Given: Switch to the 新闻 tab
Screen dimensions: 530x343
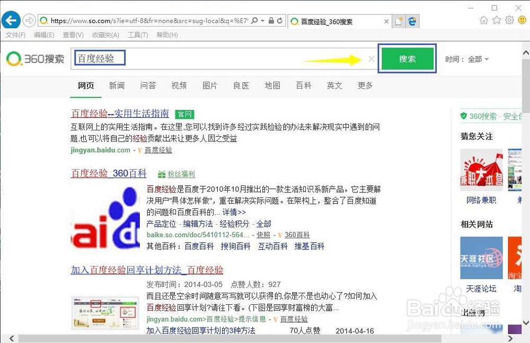Looking at the screenshot, I should click(x=117, y=85).
